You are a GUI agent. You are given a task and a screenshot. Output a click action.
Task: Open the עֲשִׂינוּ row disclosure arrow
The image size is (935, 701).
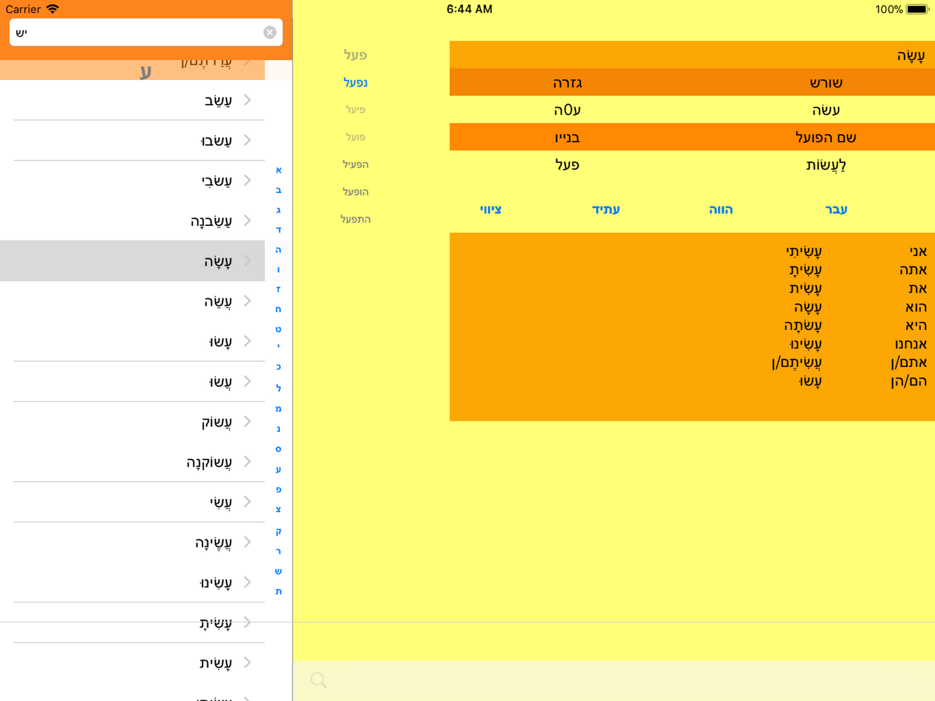(x=247, y=582)
